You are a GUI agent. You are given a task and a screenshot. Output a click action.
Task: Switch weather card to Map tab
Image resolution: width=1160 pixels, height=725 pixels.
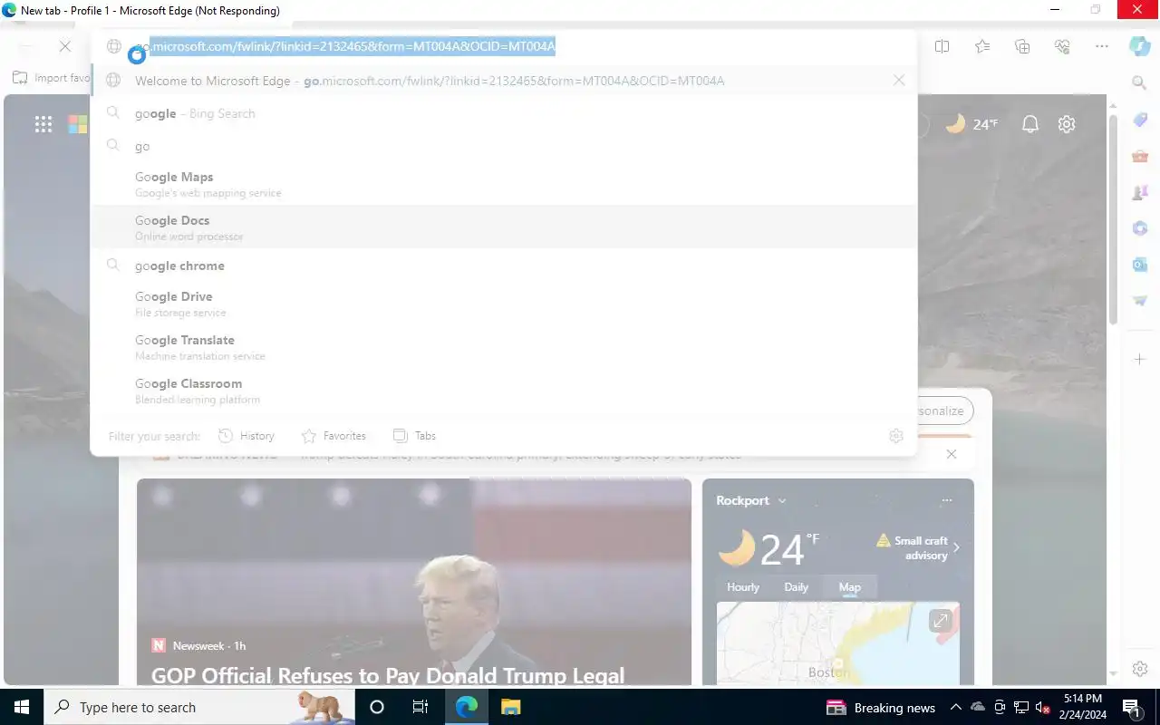coord(850,587)
